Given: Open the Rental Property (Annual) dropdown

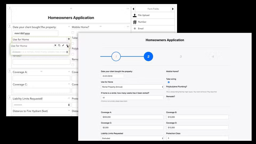Looking at the screenshot, I should tap(132, 87).
